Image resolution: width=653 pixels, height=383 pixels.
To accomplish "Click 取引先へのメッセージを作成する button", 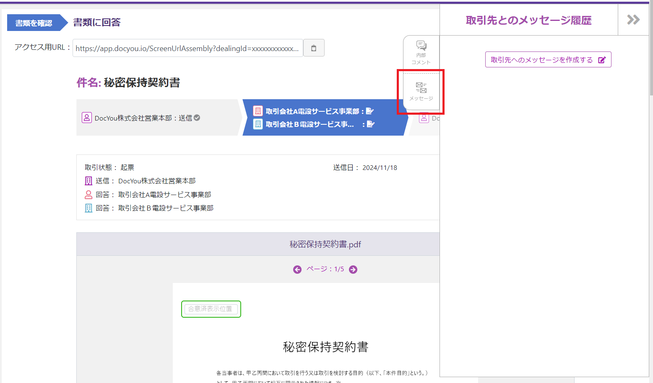I will [x=548, y=60].
